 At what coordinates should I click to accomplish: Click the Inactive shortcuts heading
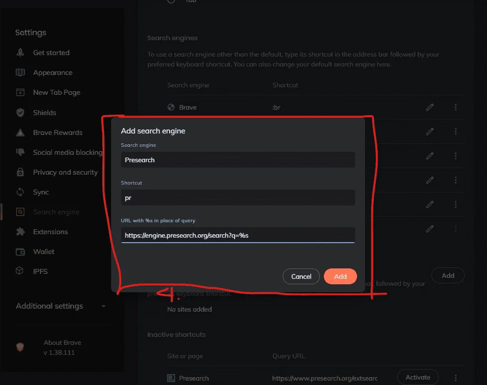point(177,335)
